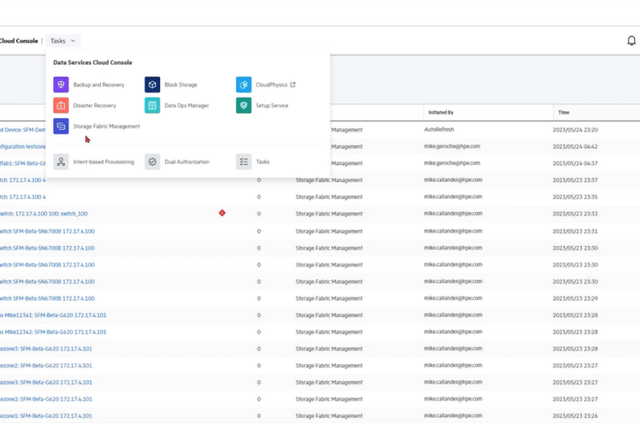Open Storage Fabric Management icon
The image size is (640, 423).
[x=61, y=126]
